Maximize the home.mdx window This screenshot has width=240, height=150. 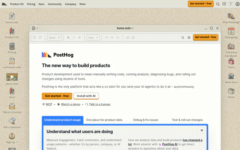pyautogui.click(x=211, y=28)
